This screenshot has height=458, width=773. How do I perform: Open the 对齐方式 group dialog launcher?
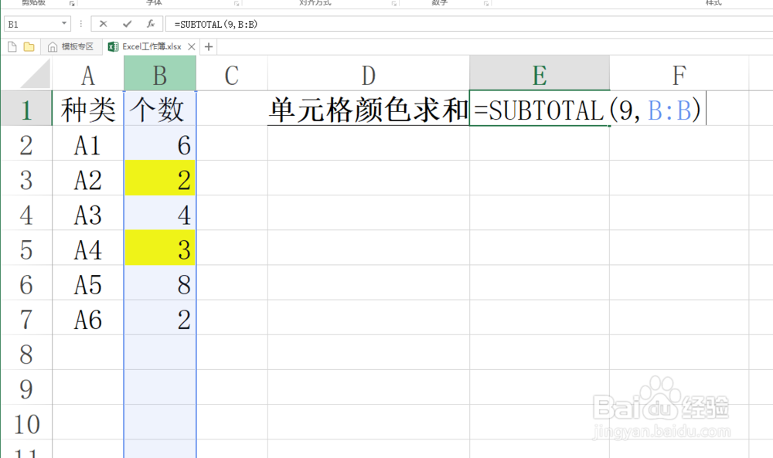(x=394, y=3)
